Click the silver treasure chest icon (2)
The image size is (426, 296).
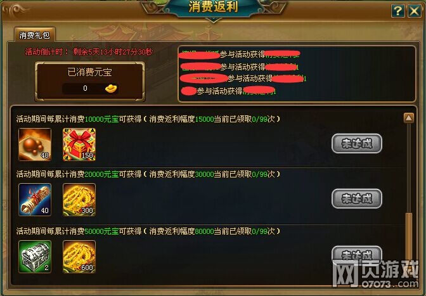point(35,257)
